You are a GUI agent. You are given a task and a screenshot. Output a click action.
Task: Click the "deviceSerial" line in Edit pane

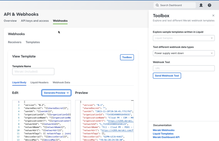click(46, 137)
